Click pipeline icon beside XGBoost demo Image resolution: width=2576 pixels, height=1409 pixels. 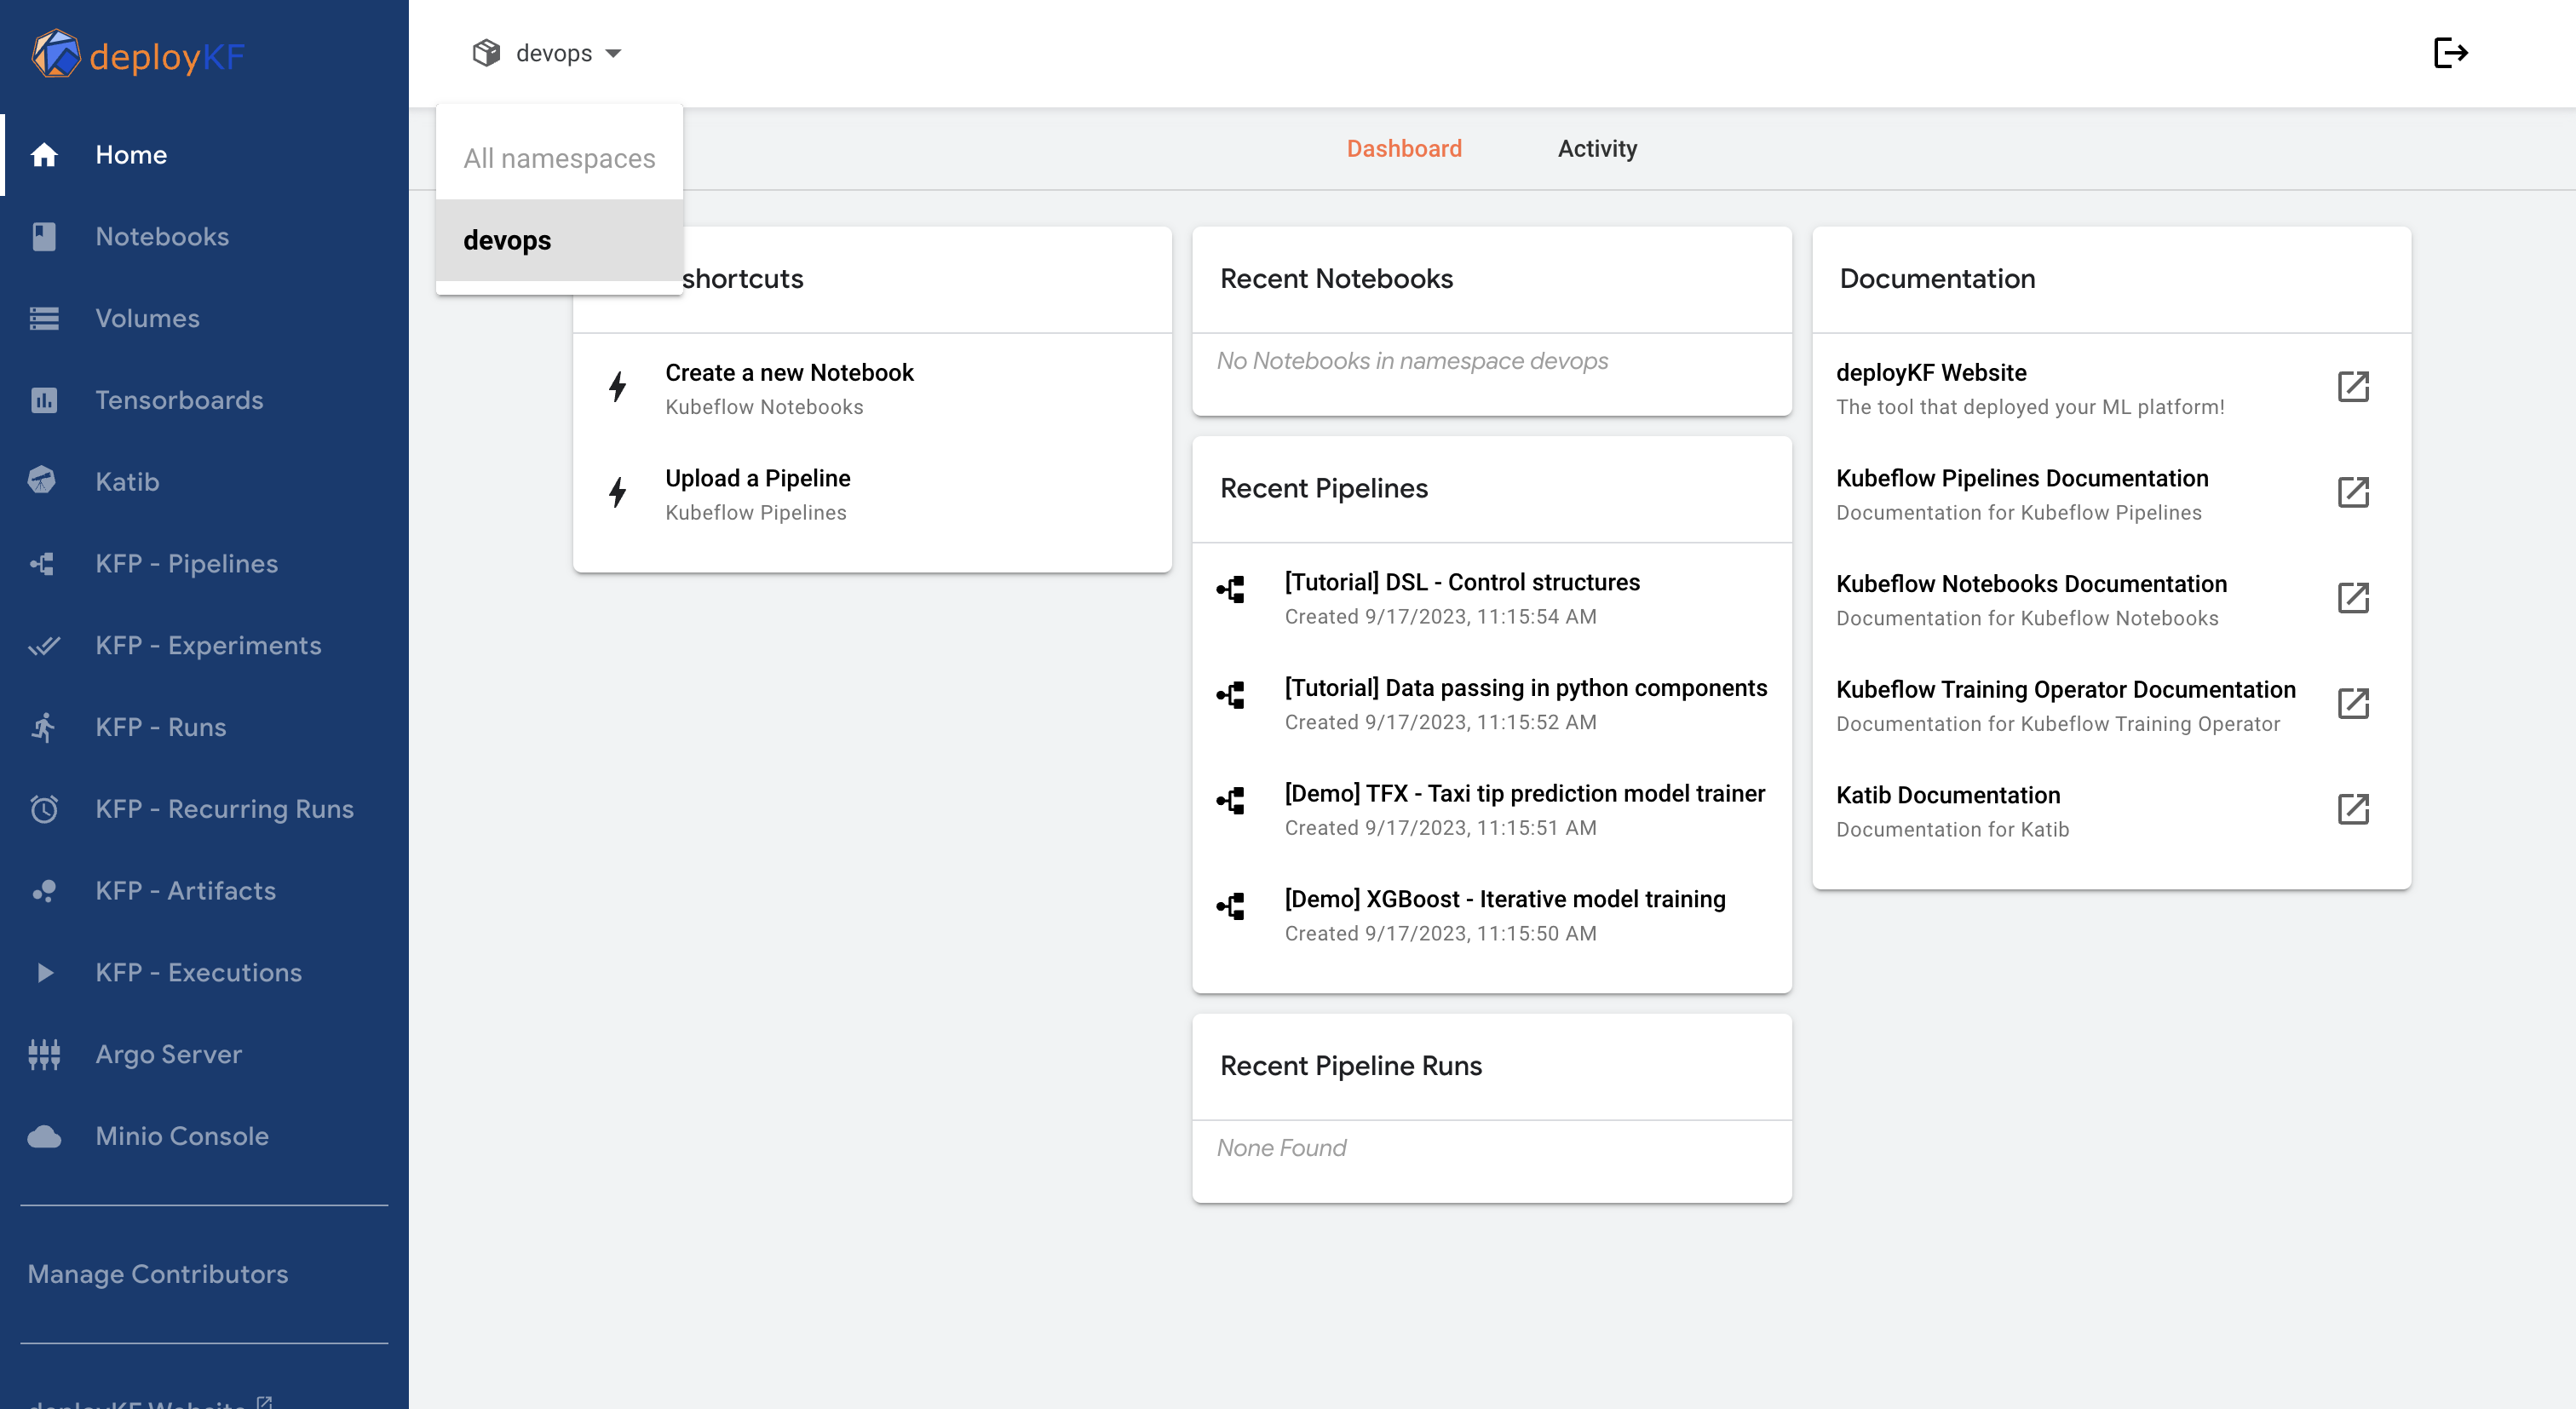pyautogui.click(x=1231, y=907)
